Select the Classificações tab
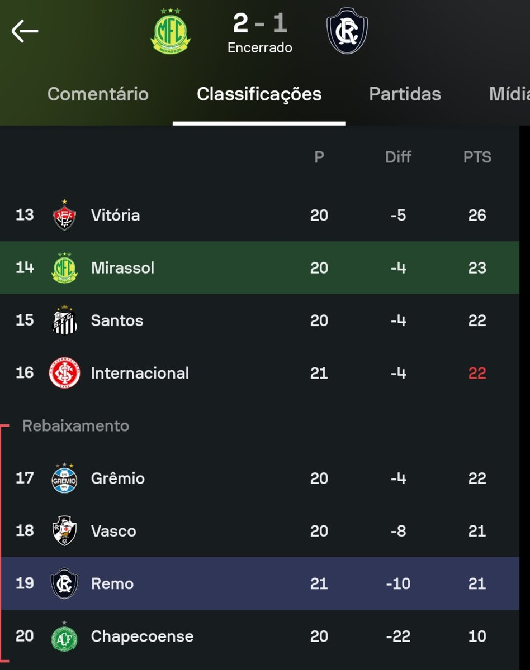This screenshot has height=670, width=530. [x=259, y=94]
